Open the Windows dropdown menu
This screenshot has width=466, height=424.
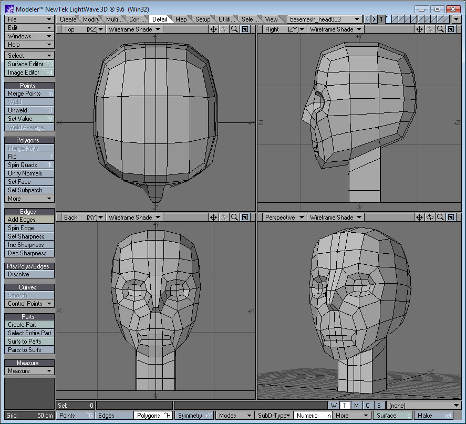coord(29,36)
